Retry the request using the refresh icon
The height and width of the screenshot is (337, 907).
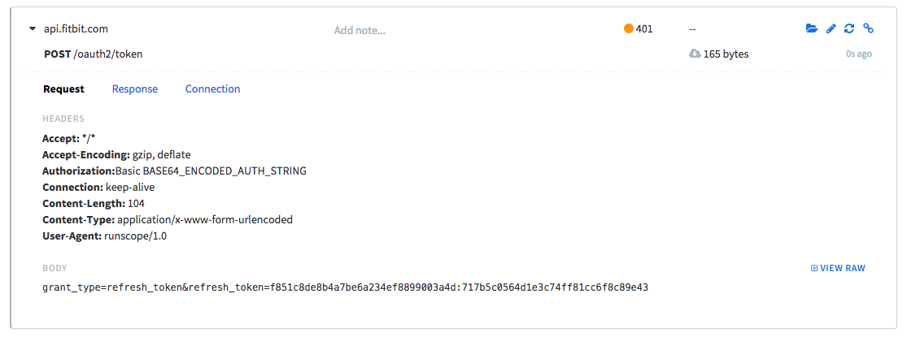tap(849, 28)
